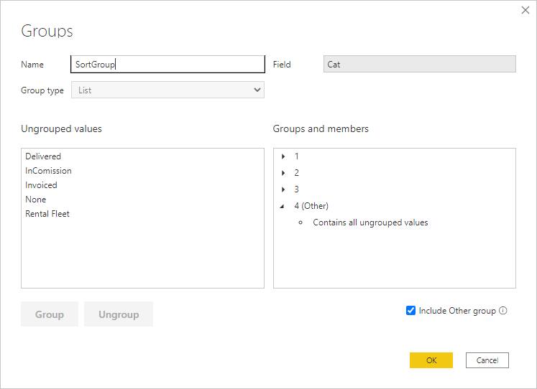Open the Group type dropdown
The width and height of the screenshot is (537, 389).
coord(167,90)
